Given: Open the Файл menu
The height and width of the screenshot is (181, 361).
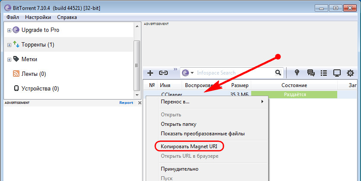Looking at the screenshot, I should (13, 17).
